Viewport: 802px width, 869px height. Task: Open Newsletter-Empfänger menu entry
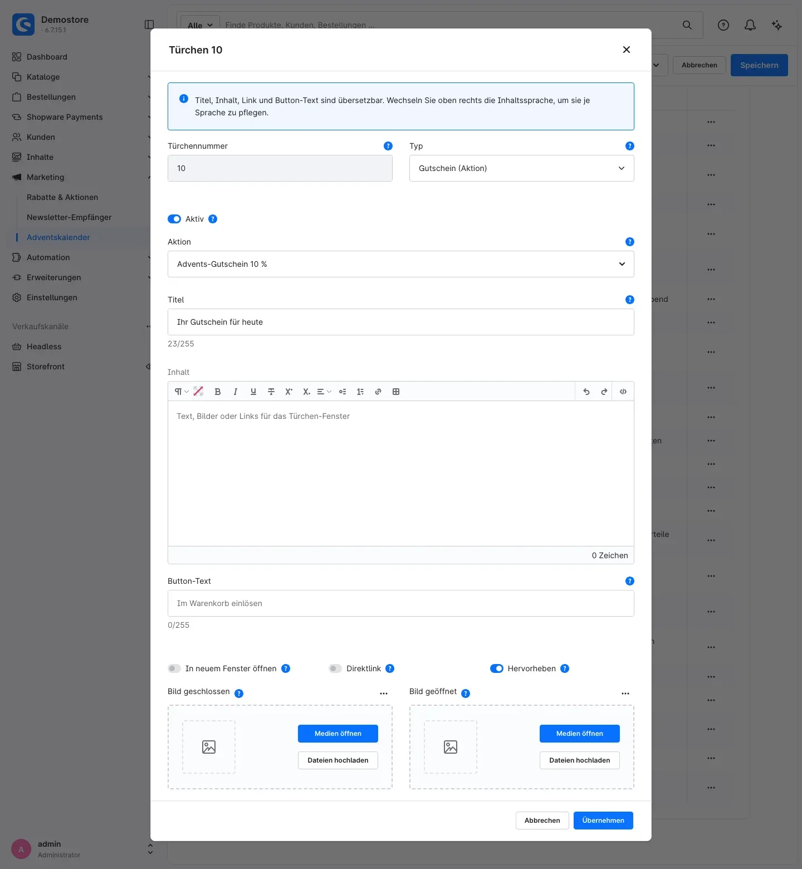coord(69,217)
